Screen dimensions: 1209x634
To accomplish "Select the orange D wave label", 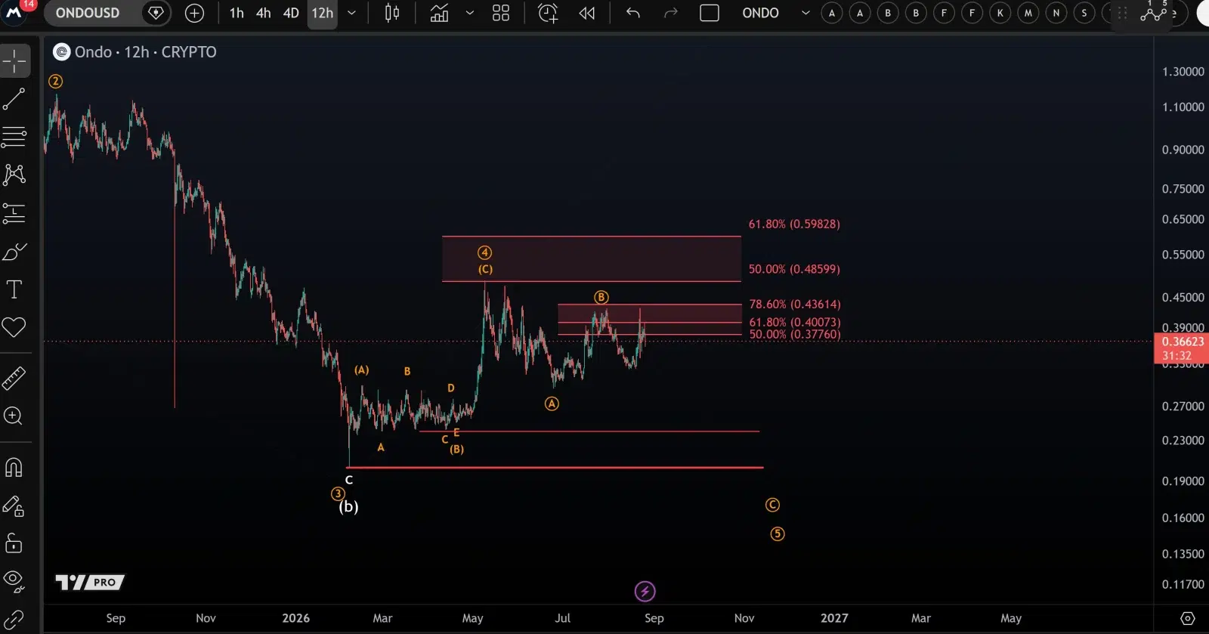I will [451, 388].
